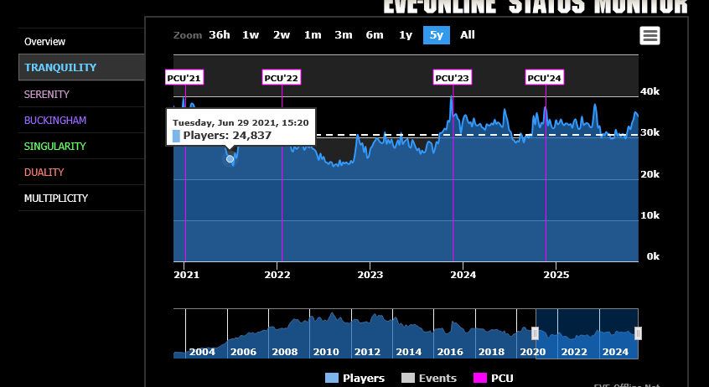The height and width of the screenshot is (387, 709).
Task: Click the 2014 region in navigator
Action: [409, 352]
